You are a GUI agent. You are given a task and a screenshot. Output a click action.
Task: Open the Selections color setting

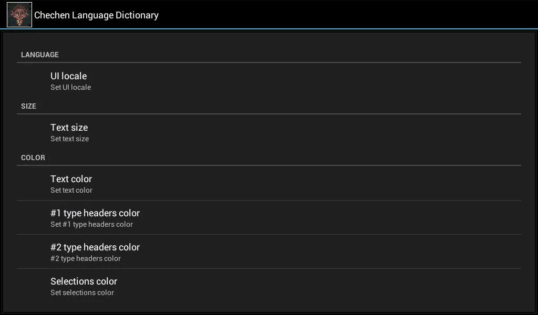click(84, 281)
